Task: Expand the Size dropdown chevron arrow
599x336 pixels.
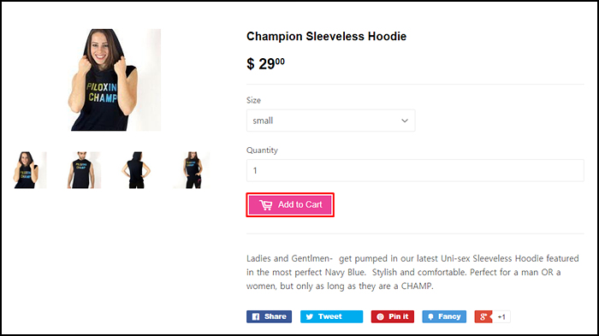Action: (405, 121)
